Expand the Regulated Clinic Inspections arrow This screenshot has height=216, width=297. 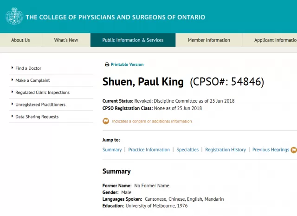tap(13, 92)
